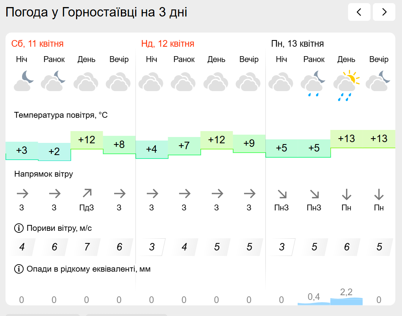Screen dimensions: 402x316
Task: Click Monday evening moon-cloud icon
Action: pyautogui.click(x=378, y=80)
